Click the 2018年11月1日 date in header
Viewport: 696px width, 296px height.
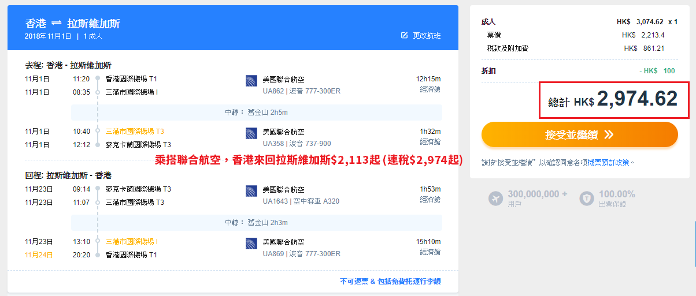(x=48, y=36)
